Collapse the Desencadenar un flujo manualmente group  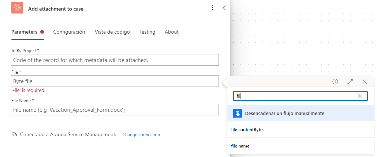point(301,114)
